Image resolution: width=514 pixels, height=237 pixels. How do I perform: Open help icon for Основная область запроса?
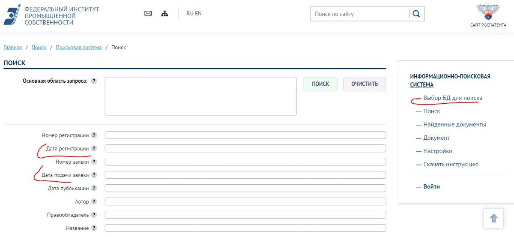pyautogui.click(x=94, y=81)
